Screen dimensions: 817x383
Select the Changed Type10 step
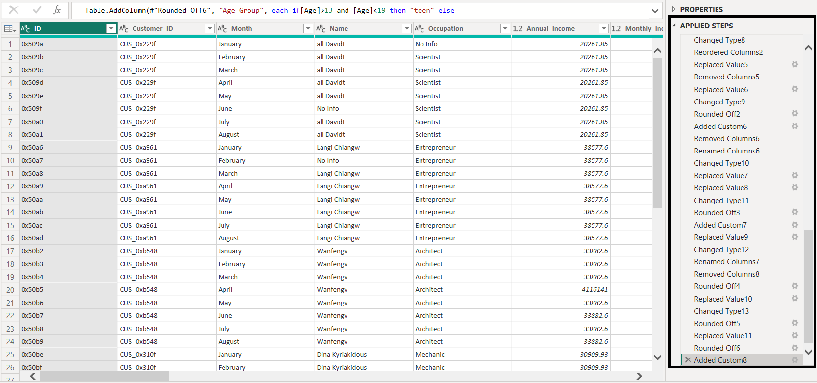click(x=721, y=163)
